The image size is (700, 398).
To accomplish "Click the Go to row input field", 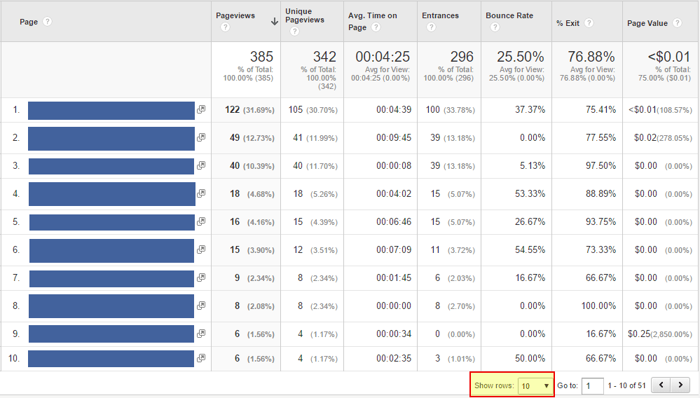I will pyautogui.click(x=592, y=385).
